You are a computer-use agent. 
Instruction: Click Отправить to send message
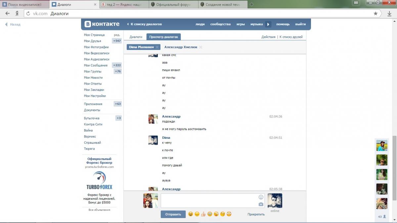173,214
